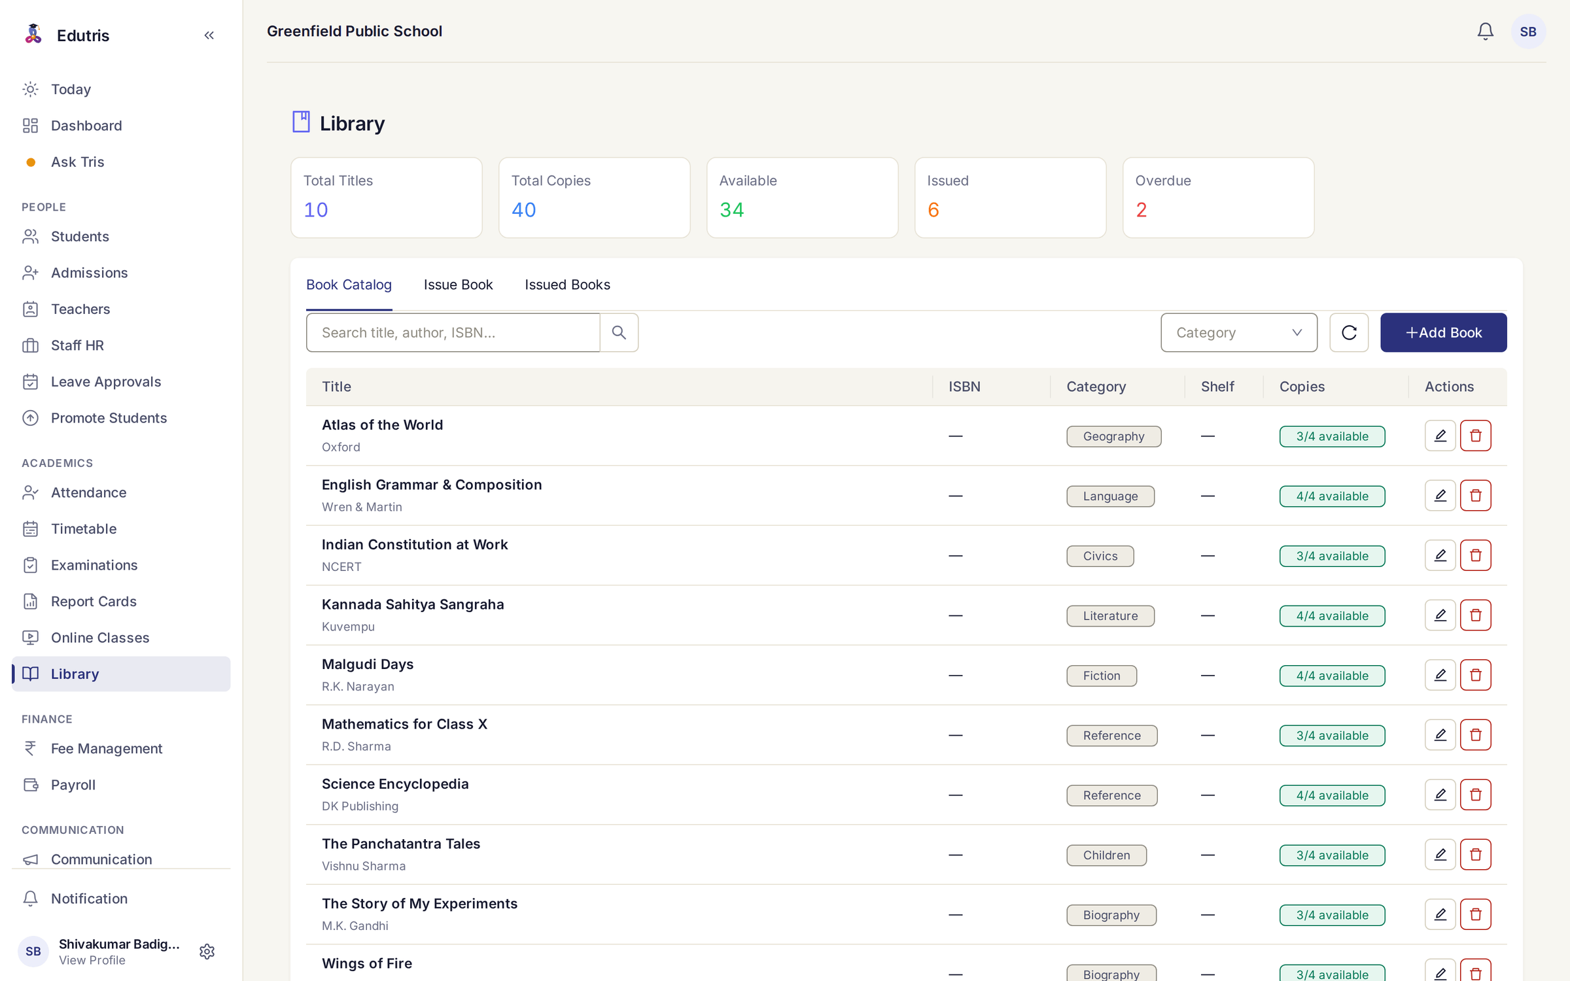The height and width of the screenshot is (981, 1570).
Task: Open Online Classes section
Action: pos(121,638)
